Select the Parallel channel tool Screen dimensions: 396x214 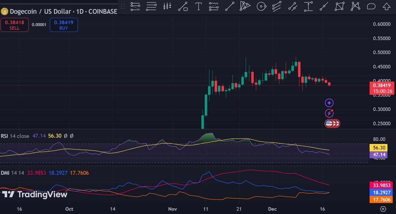click(277, 6)
